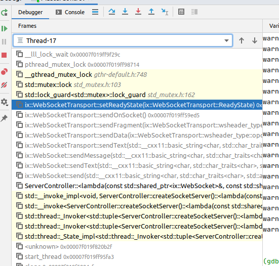Screen dimensions: 279x266
Task: Step Out of current function
Action: tap(151, 12)
